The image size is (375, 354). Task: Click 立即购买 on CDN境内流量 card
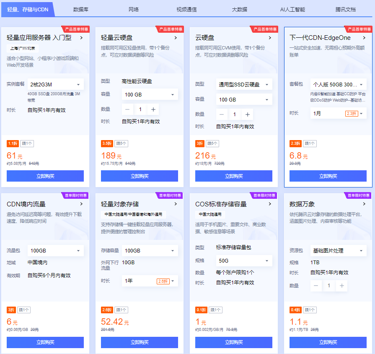pos(45,342)
